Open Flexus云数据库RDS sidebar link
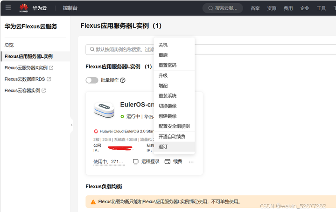The image size is (336, 212). click(x=25, y=79)
